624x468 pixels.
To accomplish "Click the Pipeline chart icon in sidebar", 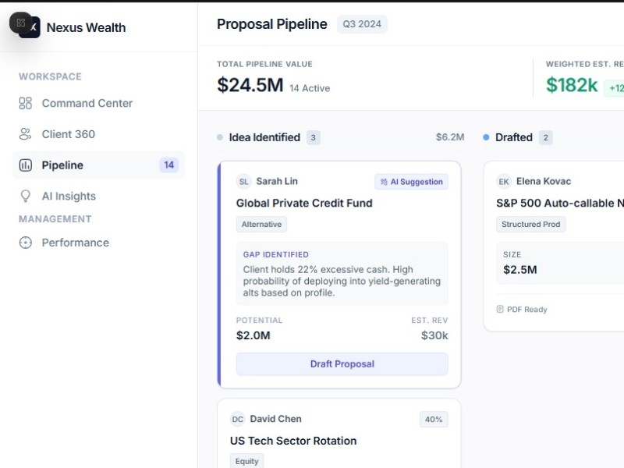I will pos(26,165).
